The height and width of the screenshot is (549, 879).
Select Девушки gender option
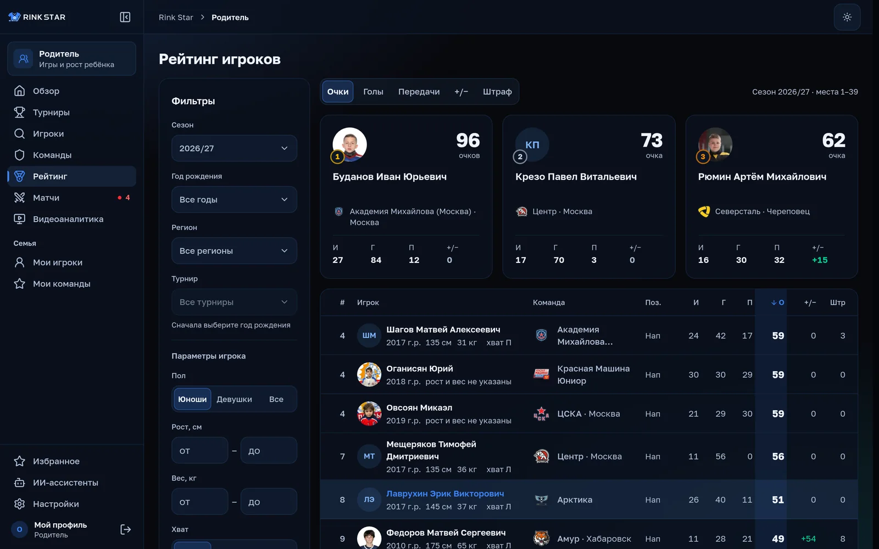coord(234,399)
